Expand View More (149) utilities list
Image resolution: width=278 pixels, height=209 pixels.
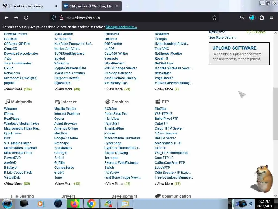[18, 89]
